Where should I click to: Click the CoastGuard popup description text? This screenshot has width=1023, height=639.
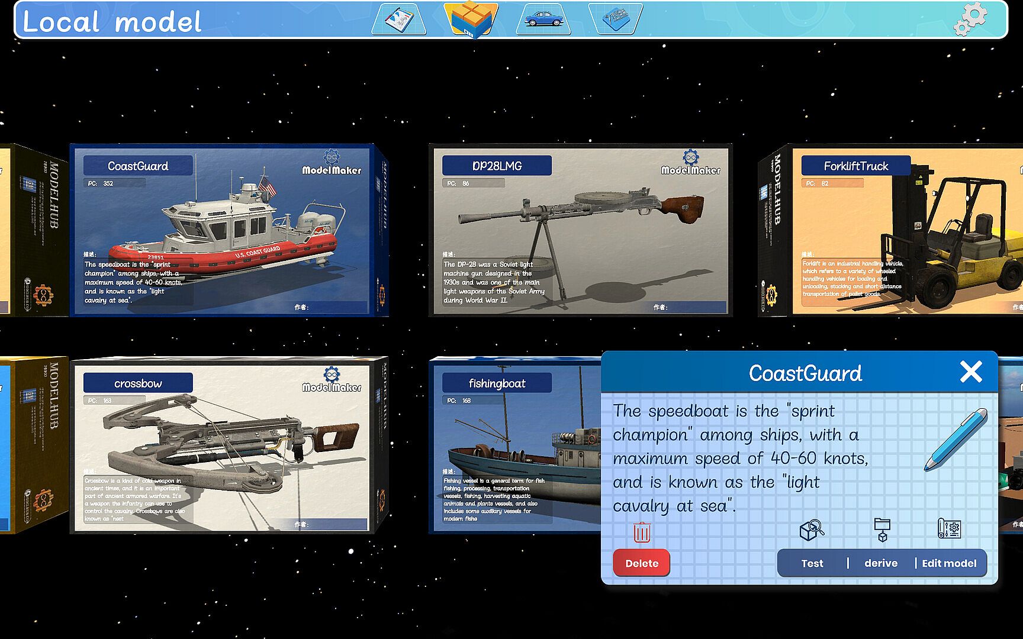(x=741, y=459)
